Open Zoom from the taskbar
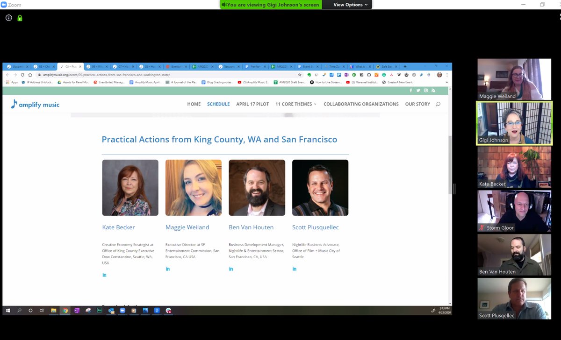This screenshot has height=340, width=561. point(122,311)
